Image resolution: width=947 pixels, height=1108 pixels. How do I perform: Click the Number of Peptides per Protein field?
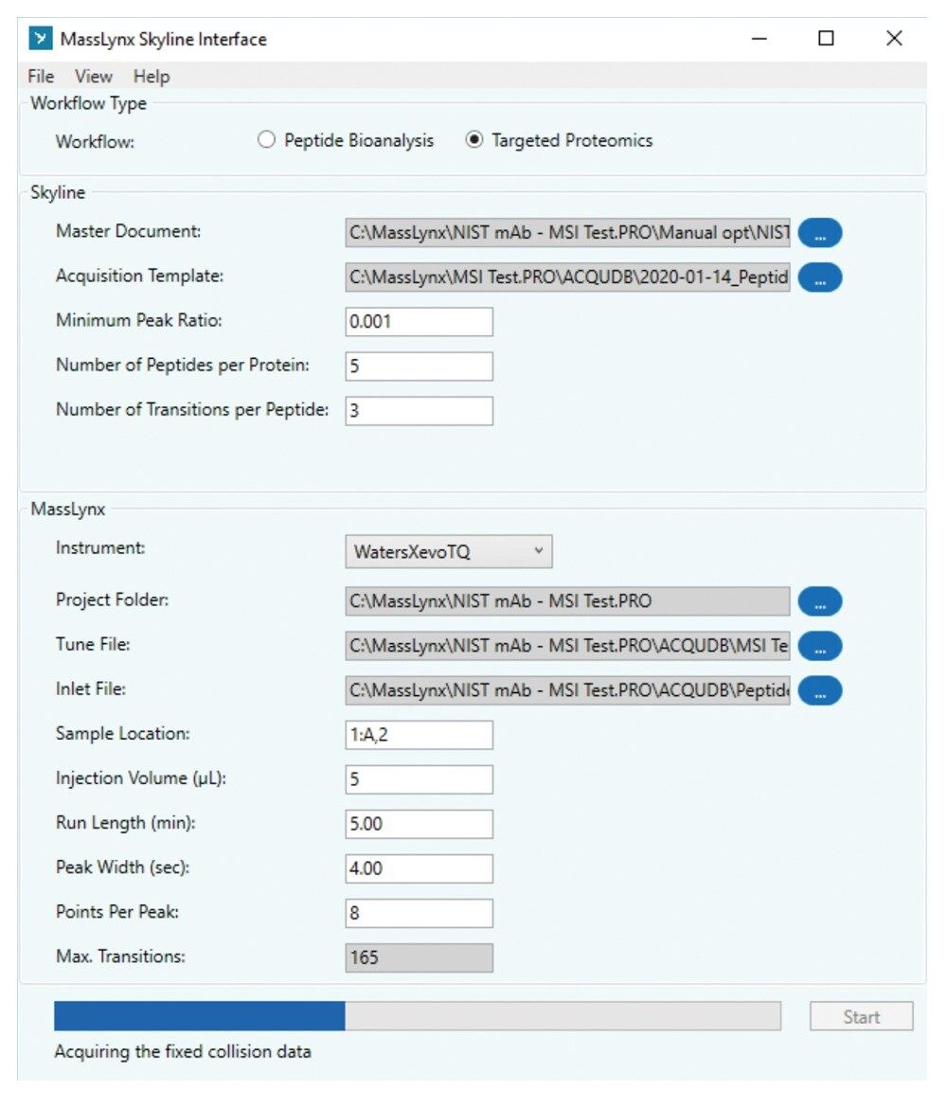click(420, 366)
